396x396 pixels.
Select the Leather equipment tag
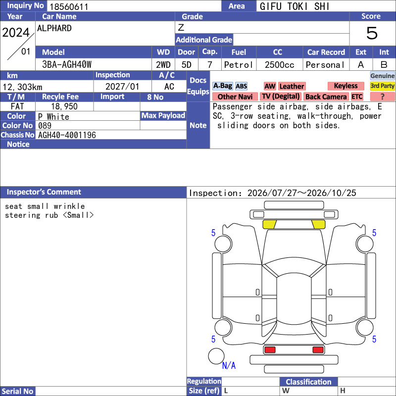click(292, 86)
